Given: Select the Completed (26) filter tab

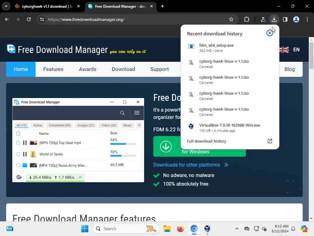Looking at the screenshot, I should [x=60, y=125].
